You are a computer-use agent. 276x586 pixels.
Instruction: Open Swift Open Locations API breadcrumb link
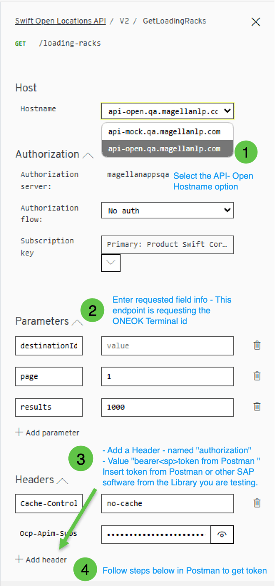(61, 21)
